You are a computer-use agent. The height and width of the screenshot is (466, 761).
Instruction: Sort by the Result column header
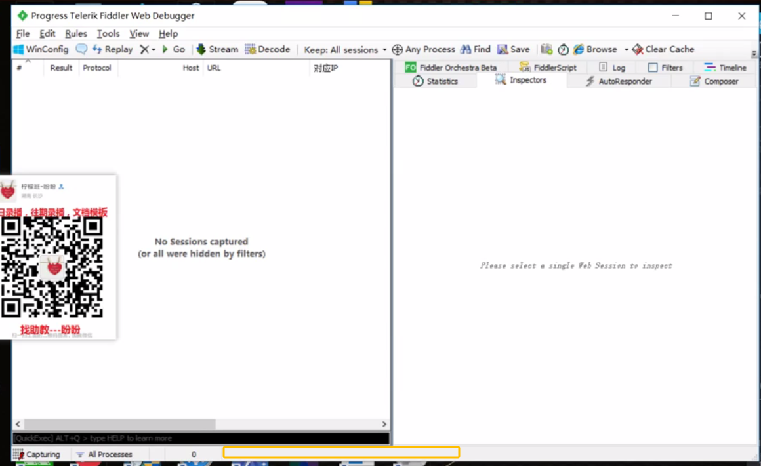pos(61,68)
